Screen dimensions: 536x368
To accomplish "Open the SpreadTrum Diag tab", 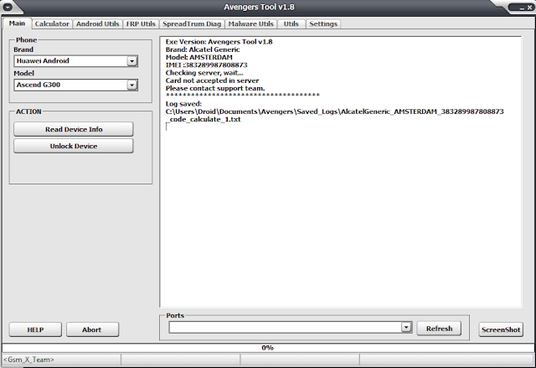I will [x=192, y=24].
